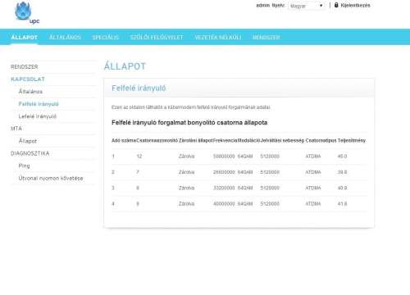Click the section heading about csatorna állapota
The width and height of the screenshot is (410, 295).
coord(189,123)
